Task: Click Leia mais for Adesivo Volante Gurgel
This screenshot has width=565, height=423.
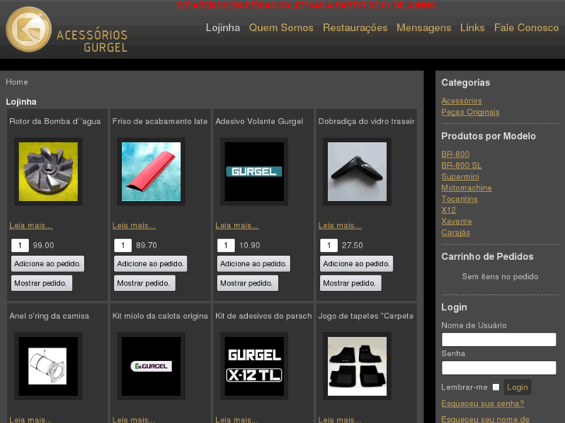Action: [x=237, y=226]
